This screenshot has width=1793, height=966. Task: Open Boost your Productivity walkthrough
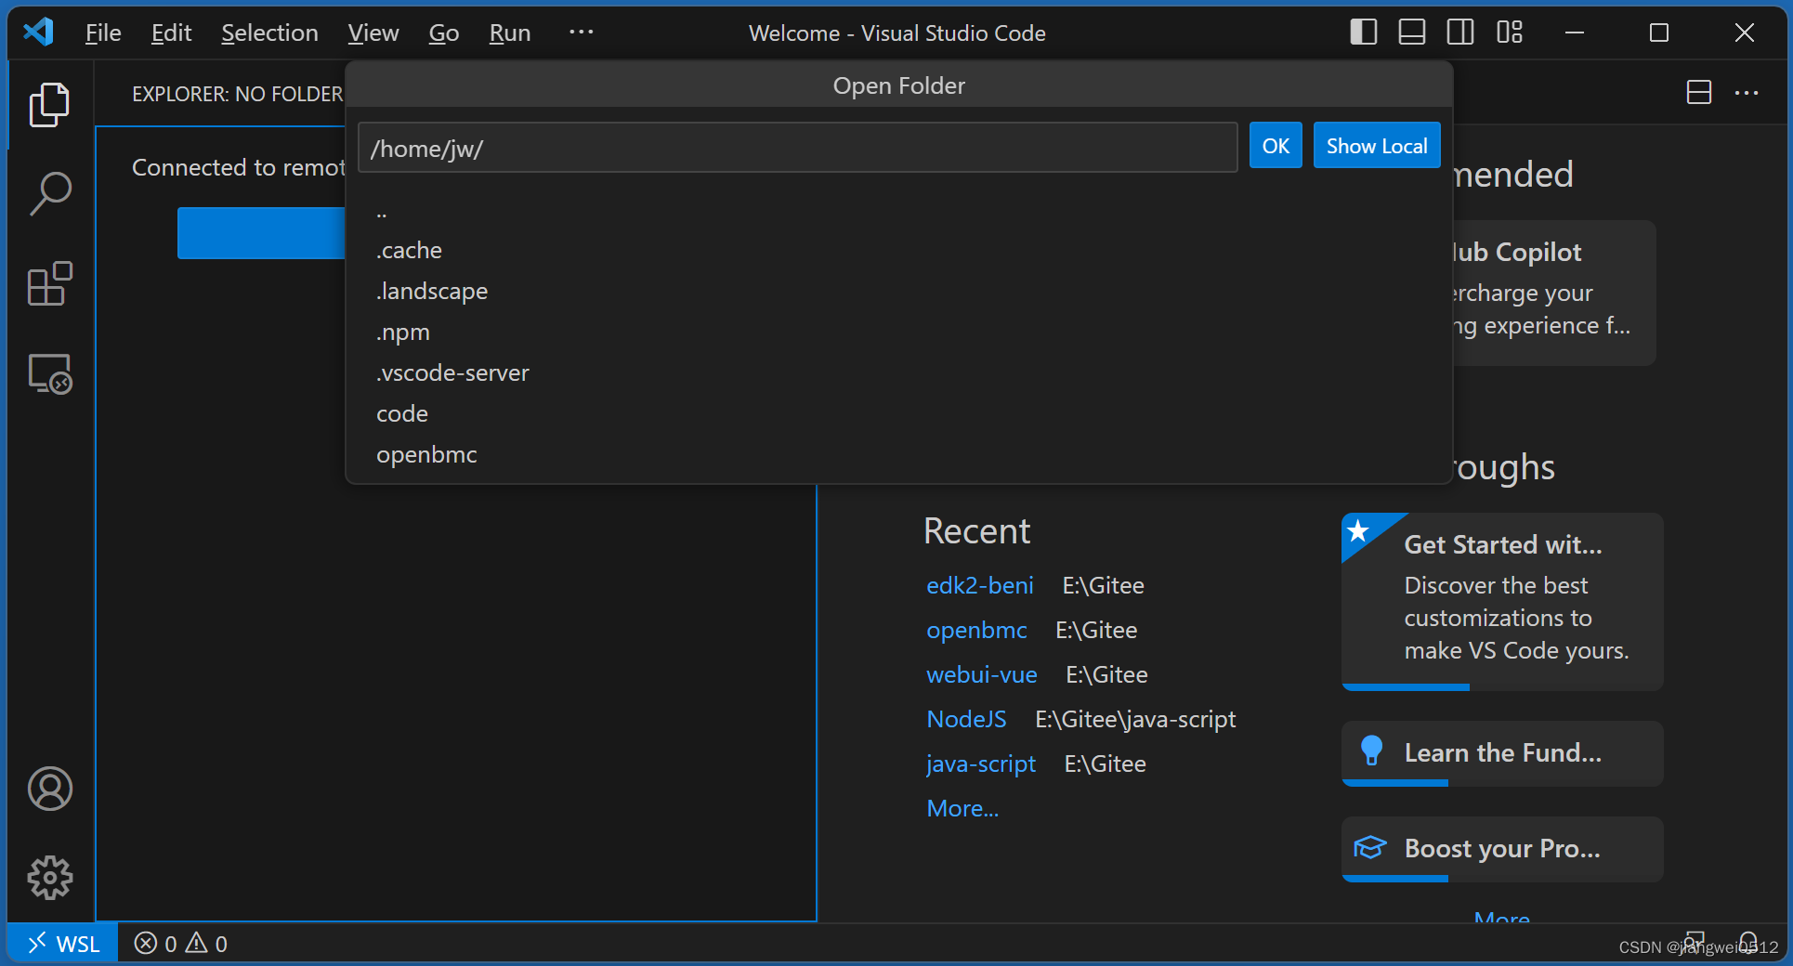pyautogui.click(x=1502, y=849)
